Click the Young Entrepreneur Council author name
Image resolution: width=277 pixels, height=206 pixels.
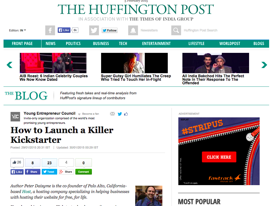(49, 113)
